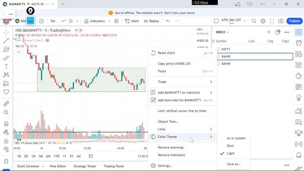Toggle magnet mode for drawings
Screen dimensions: 304x171
(6, 123)
